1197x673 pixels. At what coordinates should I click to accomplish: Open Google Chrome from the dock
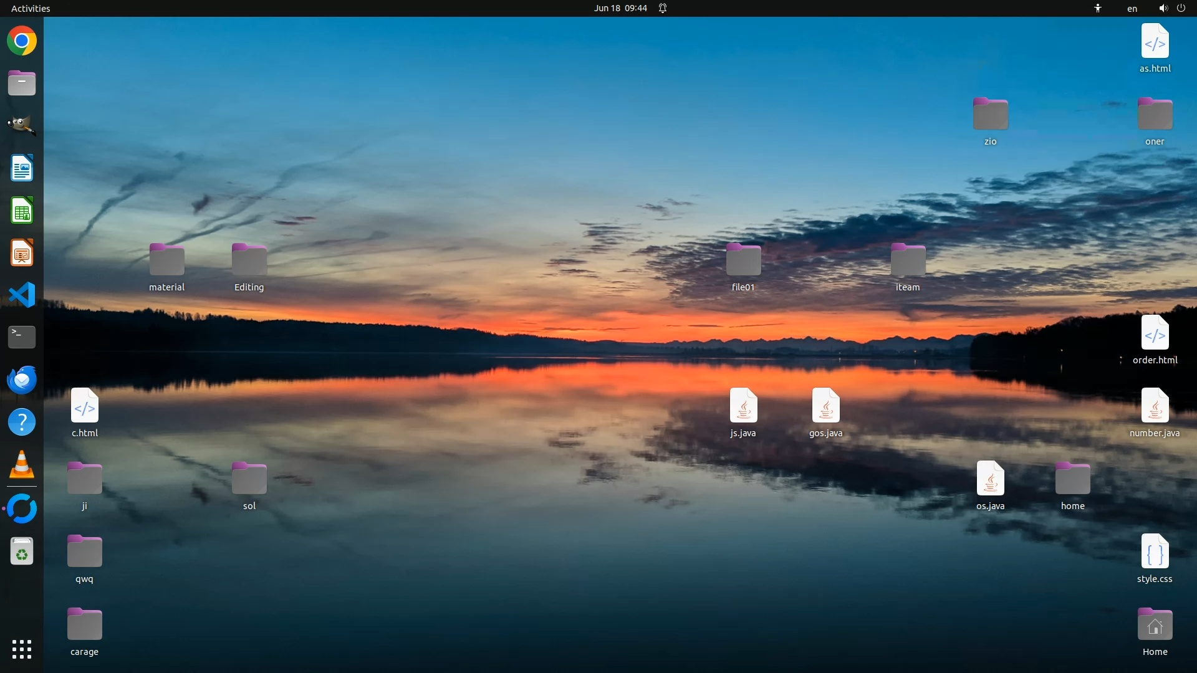tap(22, 41)
